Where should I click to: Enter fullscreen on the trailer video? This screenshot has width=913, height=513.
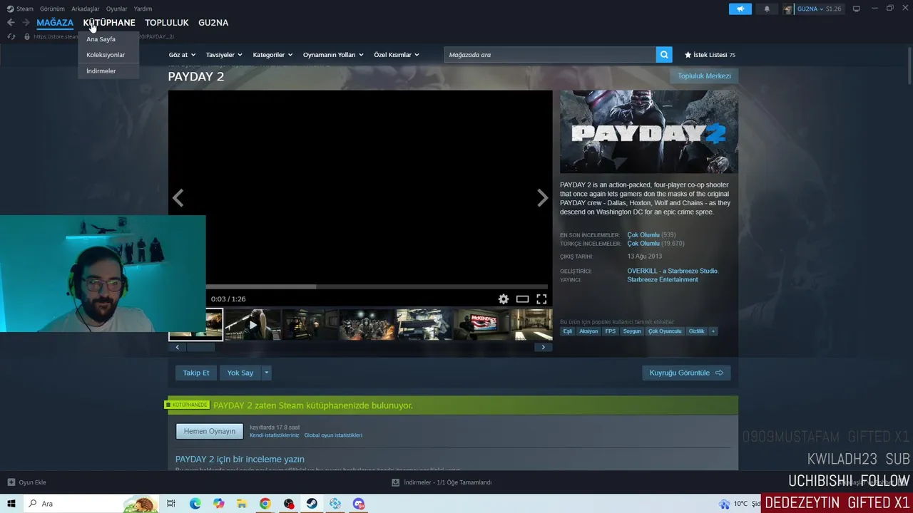click(541, 299)
